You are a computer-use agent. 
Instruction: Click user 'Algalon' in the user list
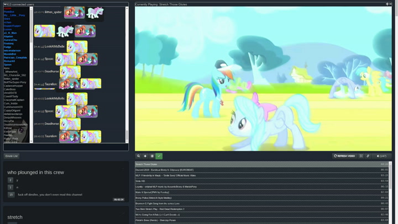(8, 36)
